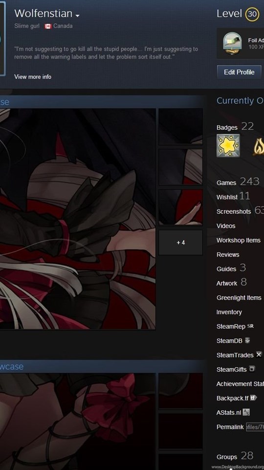Select the golden flame badge icon
The height and width of the screenshot is (470, 264).
click(x=258, y=147)
